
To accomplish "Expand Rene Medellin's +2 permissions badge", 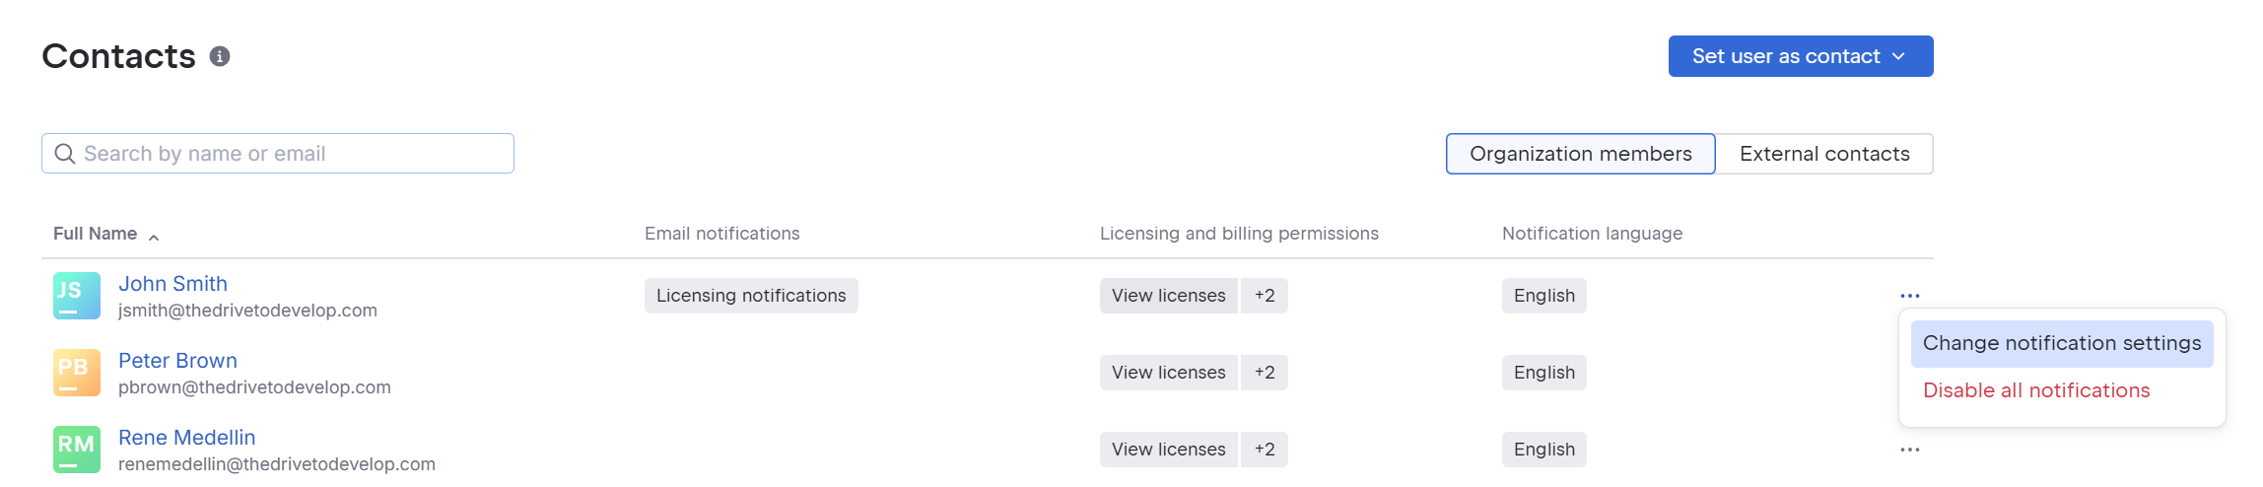I will [x=1265, y=450].
